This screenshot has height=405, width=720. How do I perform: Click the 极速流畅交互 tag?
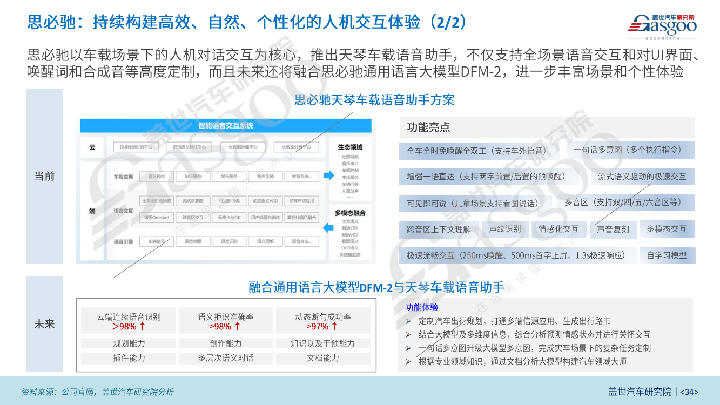click(x=517, y=255)
